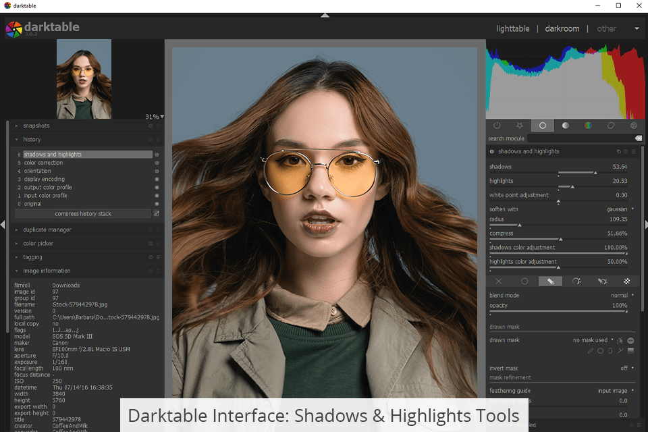Toggle drawn mask polarity circle icon
Screen dimensions: 648x432
[x=630, y=340]
